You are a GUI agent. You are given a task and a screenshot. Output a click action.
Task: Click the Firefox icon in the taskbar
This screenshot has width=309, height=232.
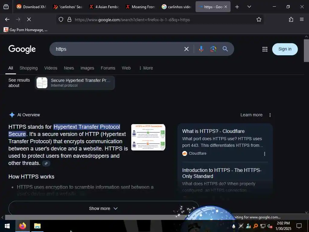click(22, 226)
